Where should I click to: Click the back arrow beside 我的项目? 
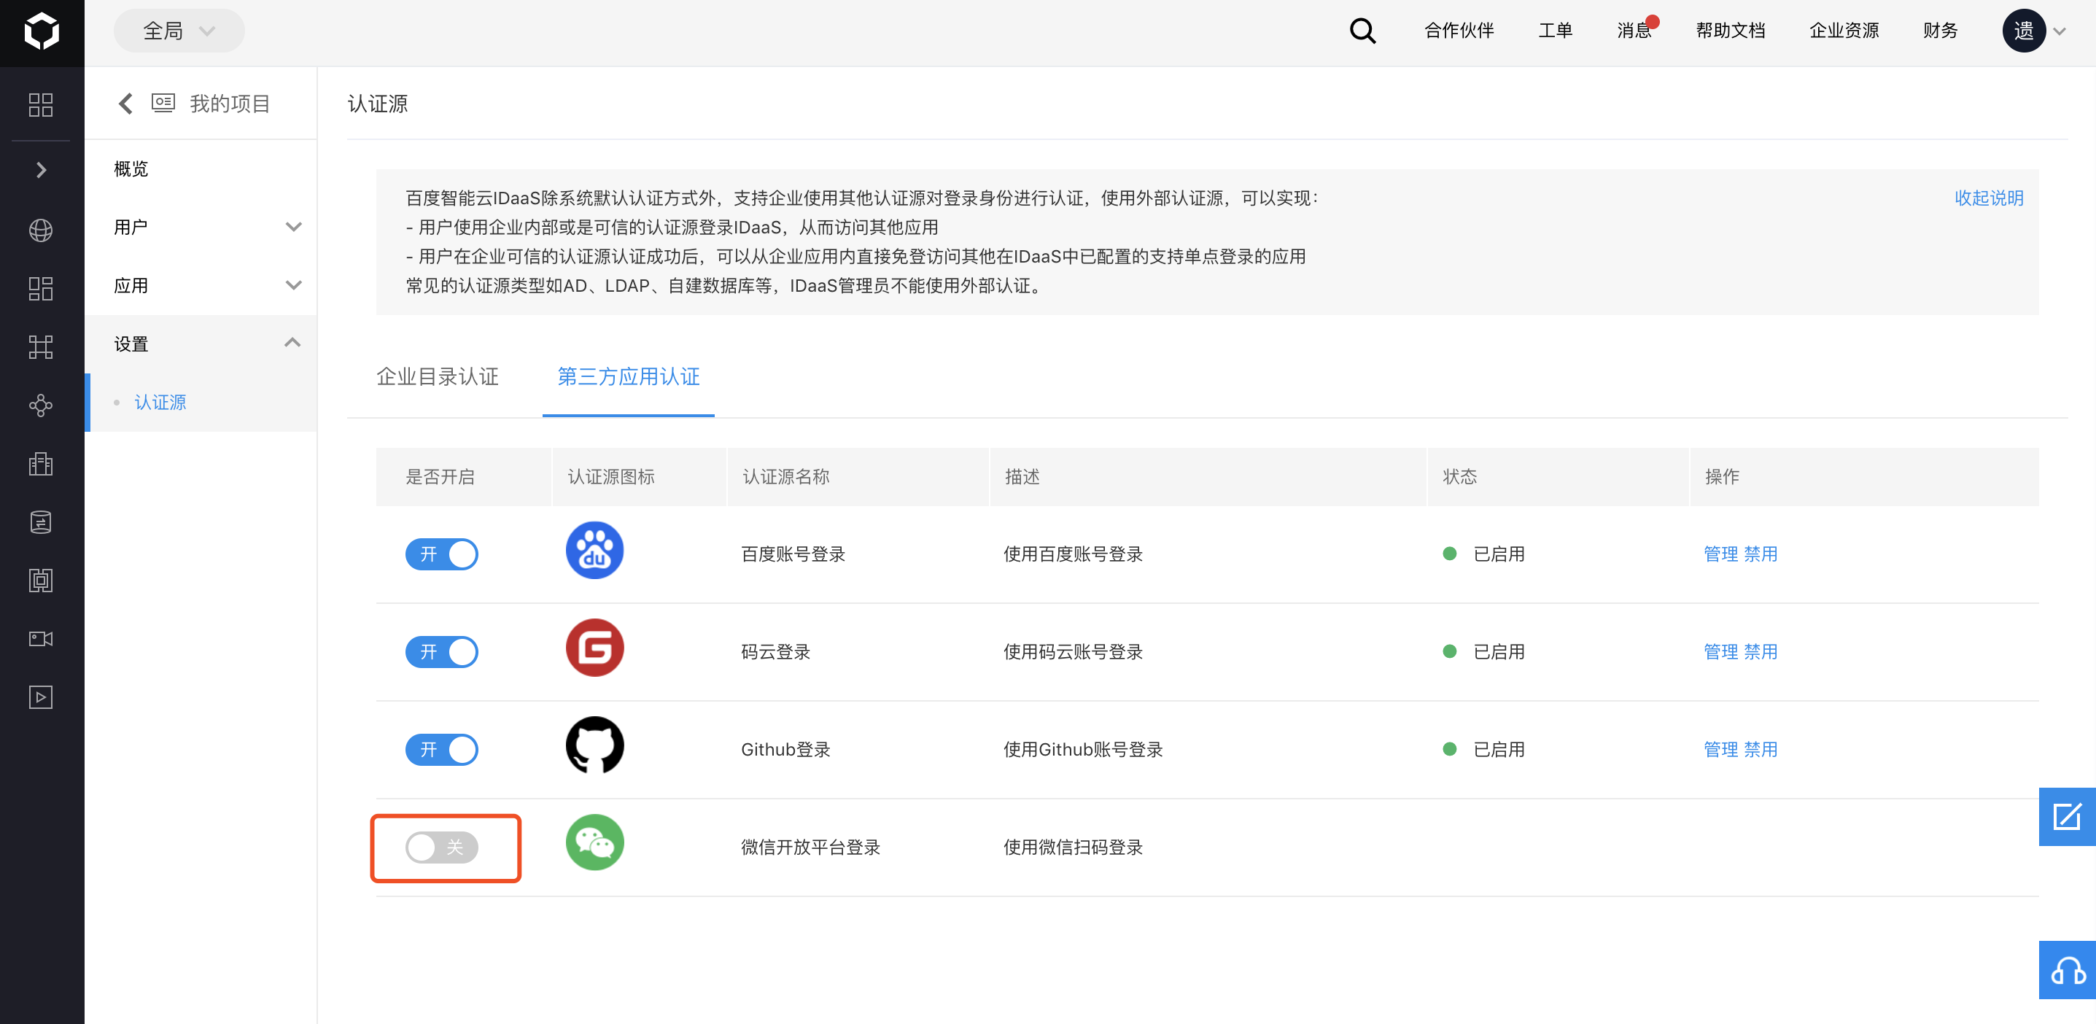[x=125, y=104]
